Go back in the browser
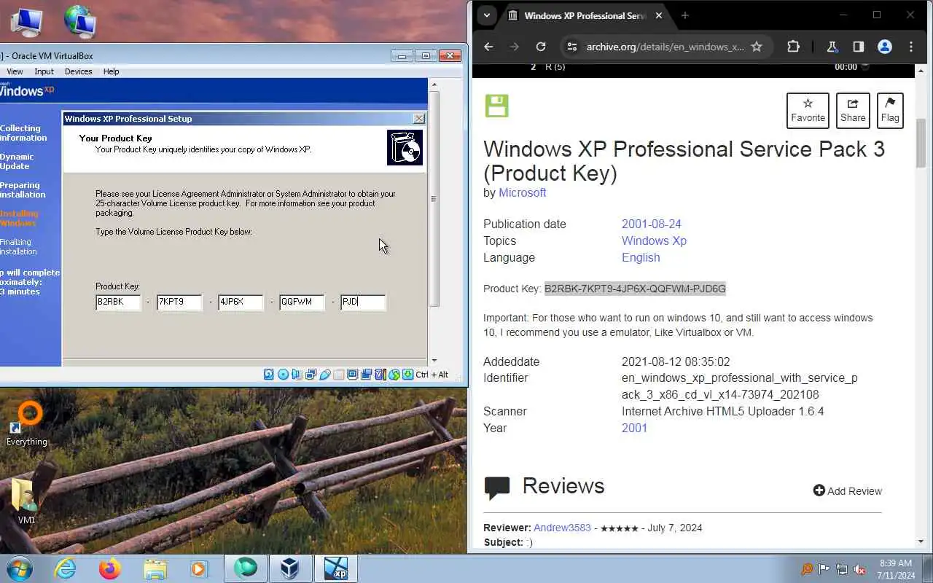The image size is (933, 583). pos(488,47)
